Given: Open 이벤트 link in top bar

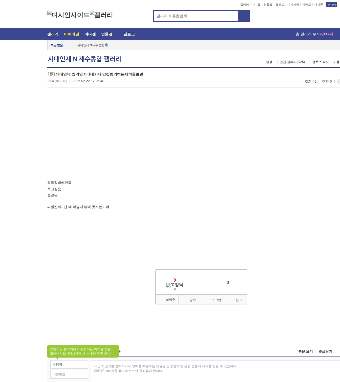Looking at the screenshot, I should pos(307,5).
